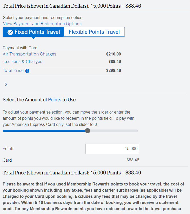The height and width of the screenshot is (214, 190).
Task: Click the filled blue part of the slider track
Action: [44, 131]
